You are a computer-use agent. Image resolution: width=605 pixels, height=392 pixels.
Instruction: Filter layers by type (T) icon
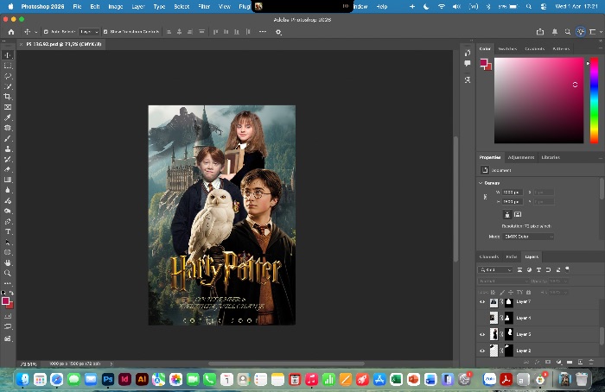(538, 269)
